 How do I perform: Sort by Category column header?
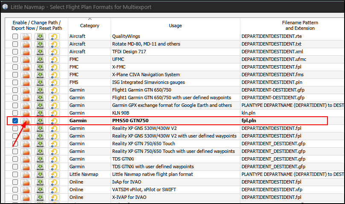(x=90, y=26)
